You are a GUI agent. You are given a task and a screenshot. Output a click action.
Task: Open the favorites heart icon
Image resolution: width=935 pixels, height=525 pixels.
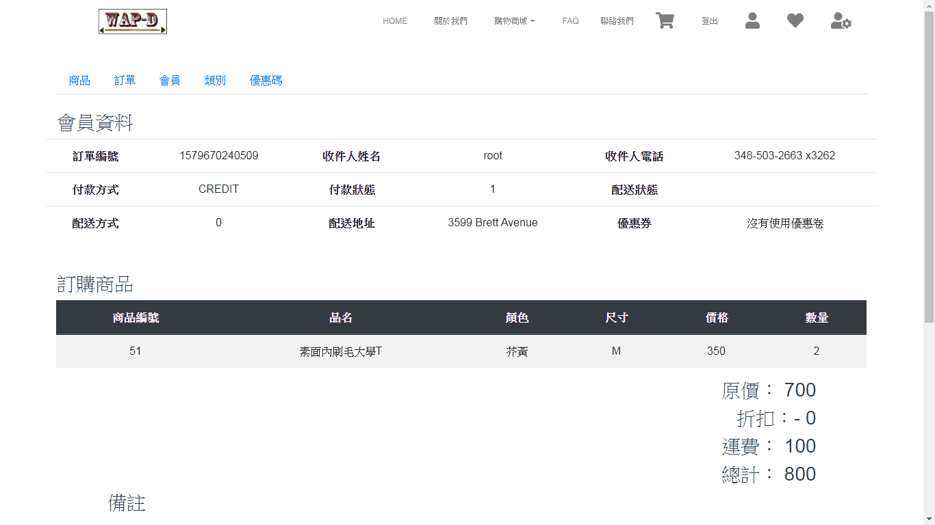pyautogui.click(x=795, y=21)
